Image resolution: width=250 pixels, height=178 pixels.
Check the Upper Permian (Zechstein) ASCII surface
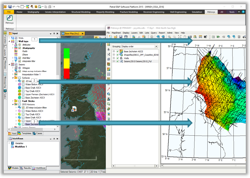click(23, 94)
